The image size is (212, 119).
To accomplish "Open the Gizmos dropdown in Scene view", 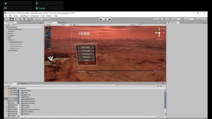I will click(133, 25).
